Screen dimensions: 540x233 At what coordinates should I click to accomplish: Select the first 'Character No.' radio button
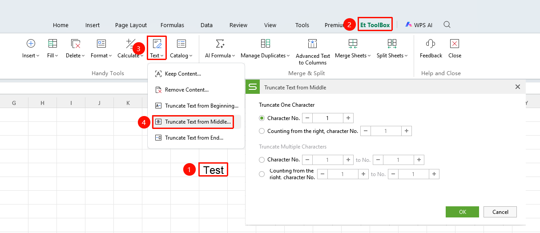pyautogui.click(x=262, y=118)
